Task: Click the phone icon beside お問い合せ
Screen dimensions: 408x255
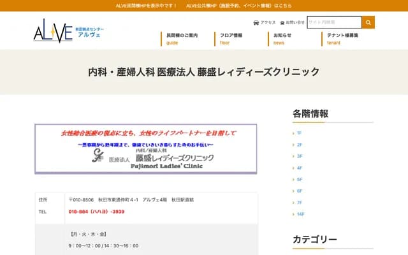Action: click(282, 22)
